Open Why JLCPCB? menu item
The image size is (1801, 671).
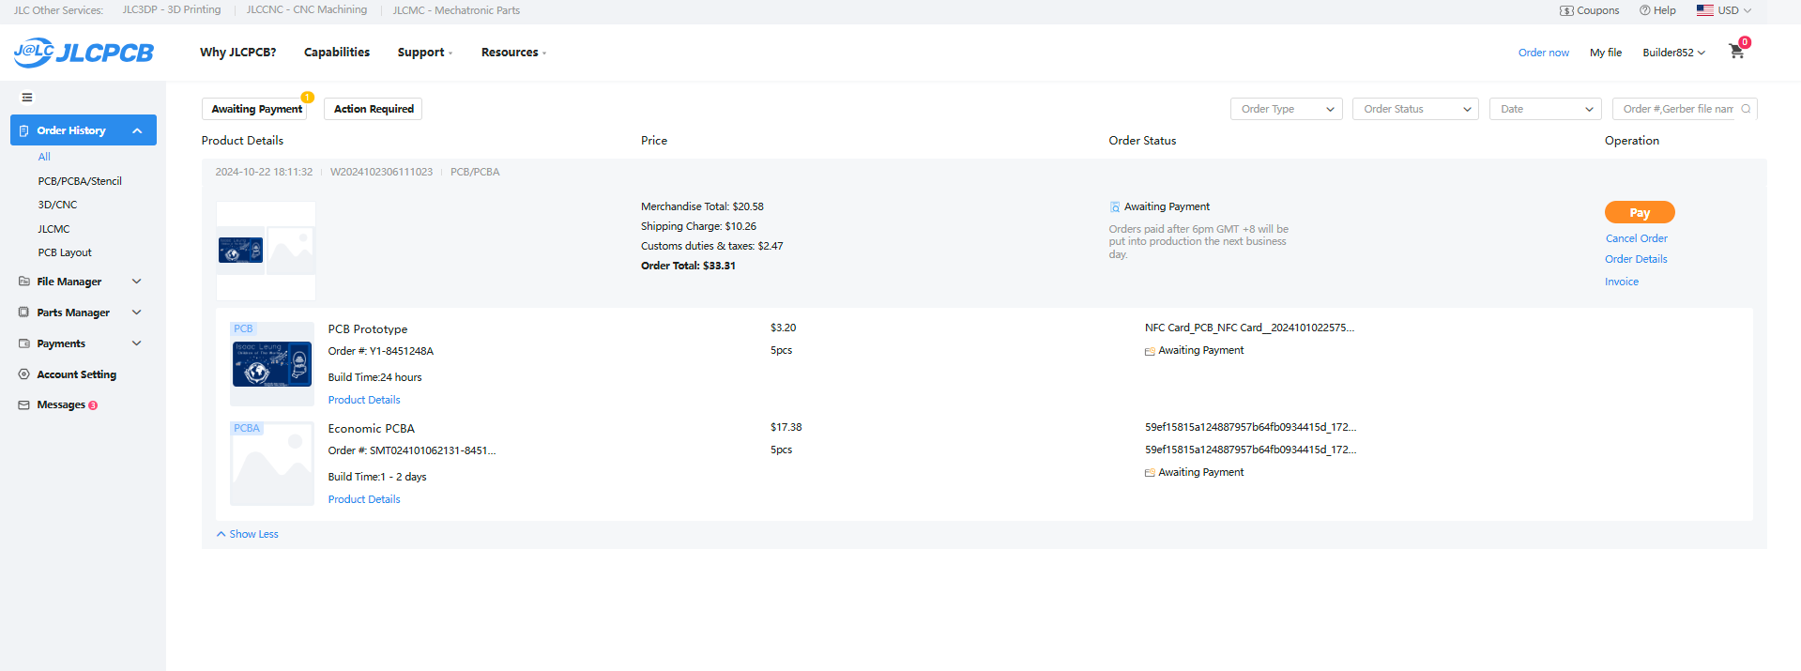click(237, 53)
